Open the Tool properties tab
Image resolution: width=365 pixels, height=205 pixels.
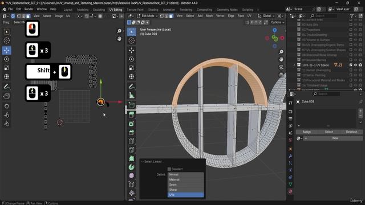coord(290,102)
